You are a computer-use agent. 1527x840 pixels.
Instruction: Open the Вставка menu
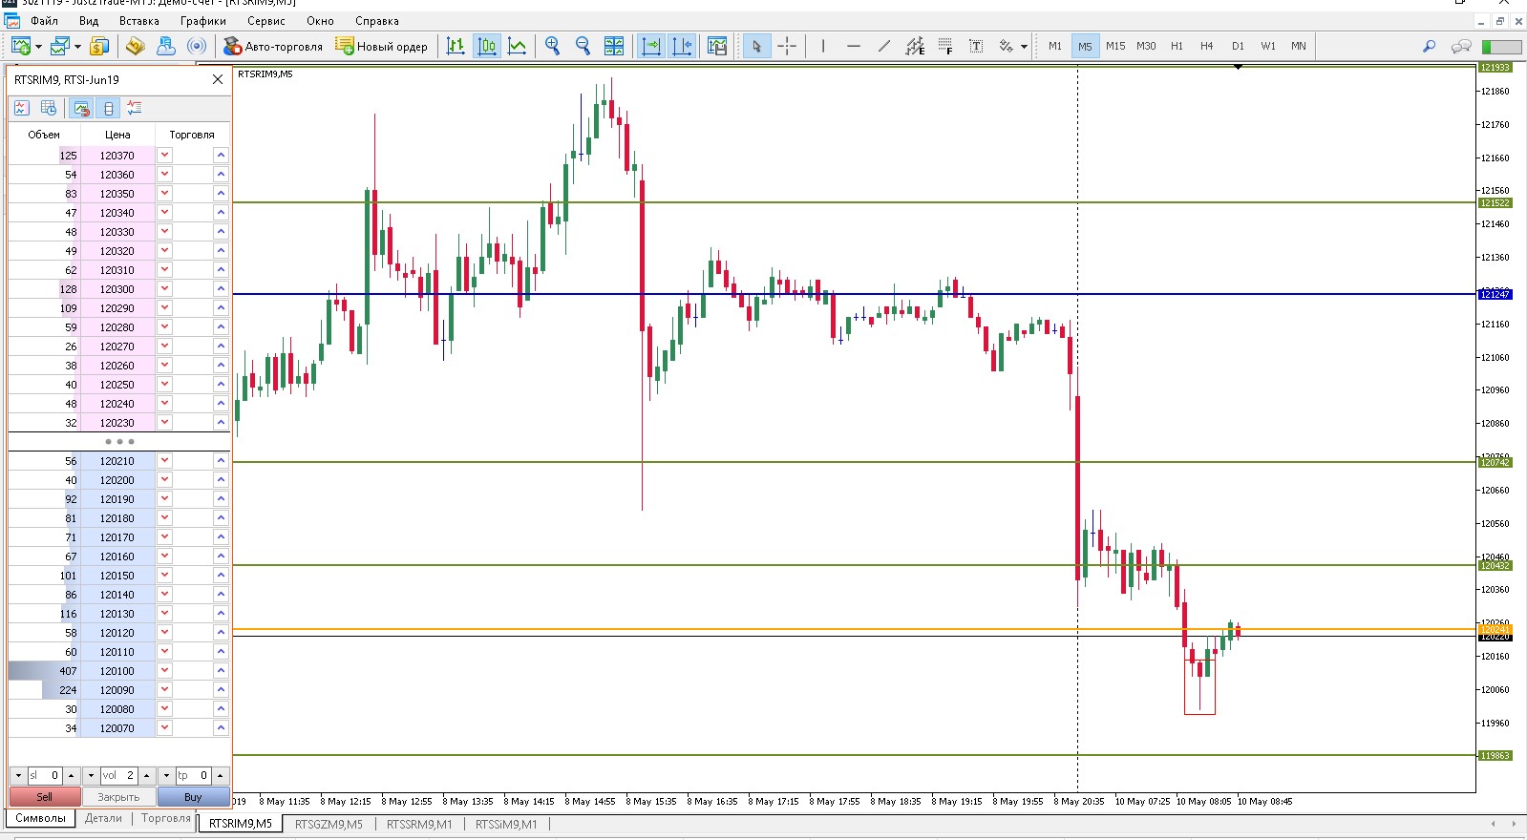point(139,21)
